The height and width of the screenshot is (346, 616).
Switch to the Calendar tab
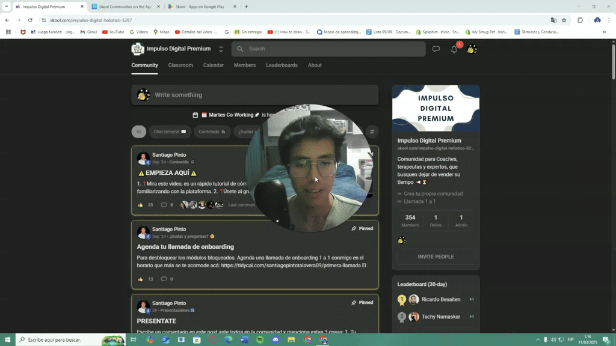(214, 65)
